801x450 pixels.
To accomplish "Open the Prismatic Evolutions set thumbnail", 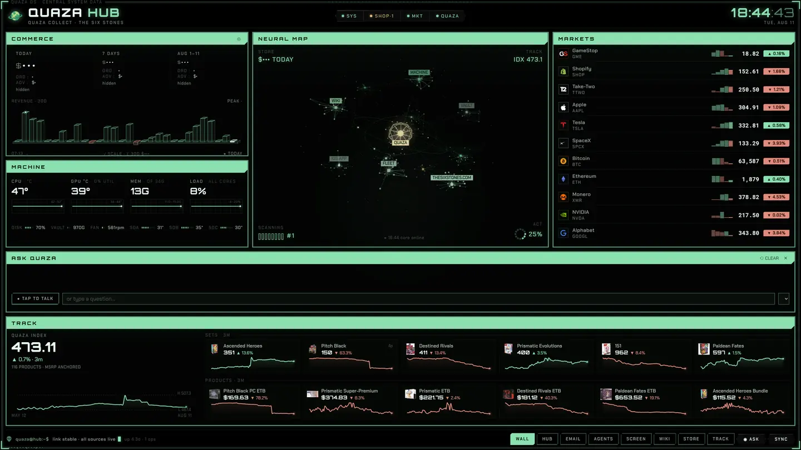I will point(508,349).
